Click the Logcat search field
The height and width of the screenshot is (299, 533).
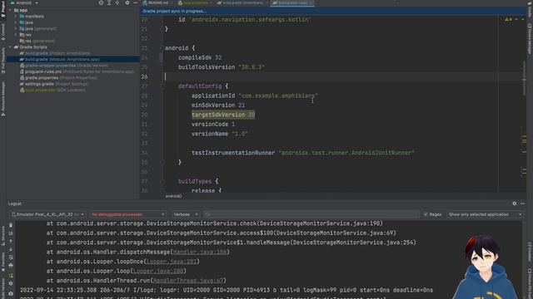pos(311,214)
